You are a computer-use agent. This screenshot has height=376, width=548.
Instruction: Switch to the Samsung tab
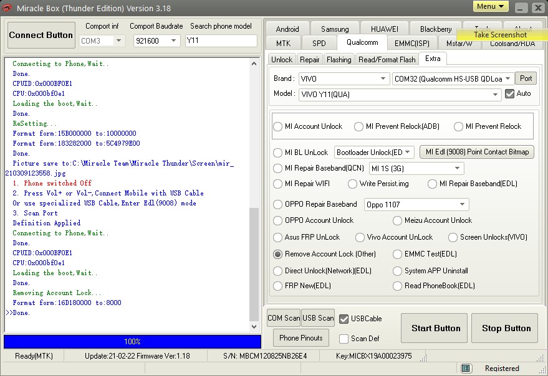pos(335,29)
